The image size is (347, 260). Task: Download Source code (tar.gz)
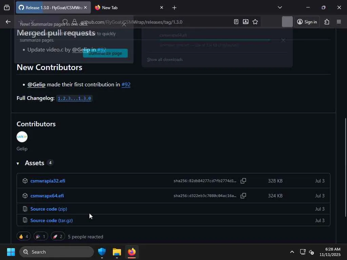[52, 220]
